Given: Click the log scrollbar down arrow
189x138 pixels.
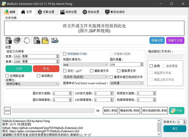Looking at the screenshot, I should (159, 134).
